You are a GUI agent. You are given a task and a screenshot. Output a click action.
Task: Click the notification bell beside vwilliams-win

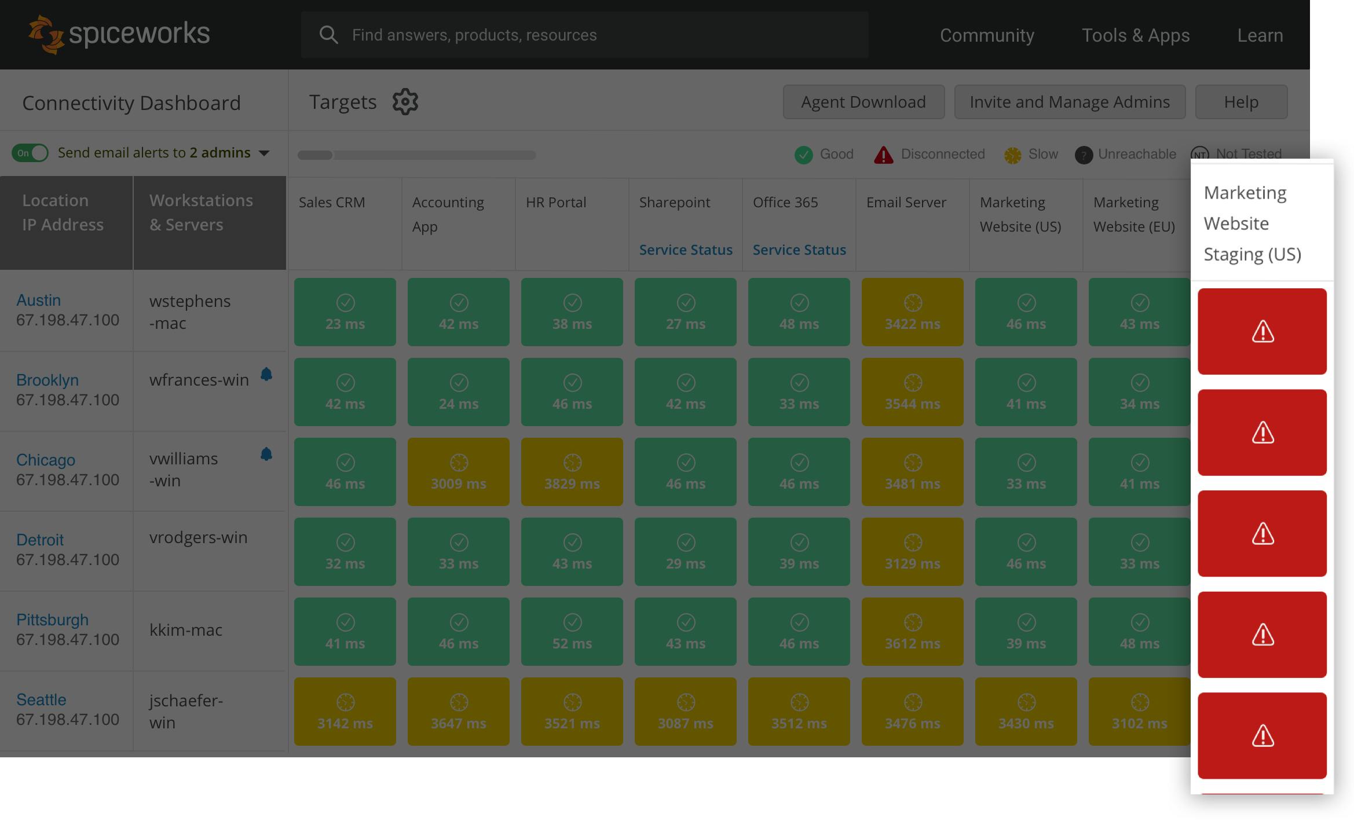(267, 454)
